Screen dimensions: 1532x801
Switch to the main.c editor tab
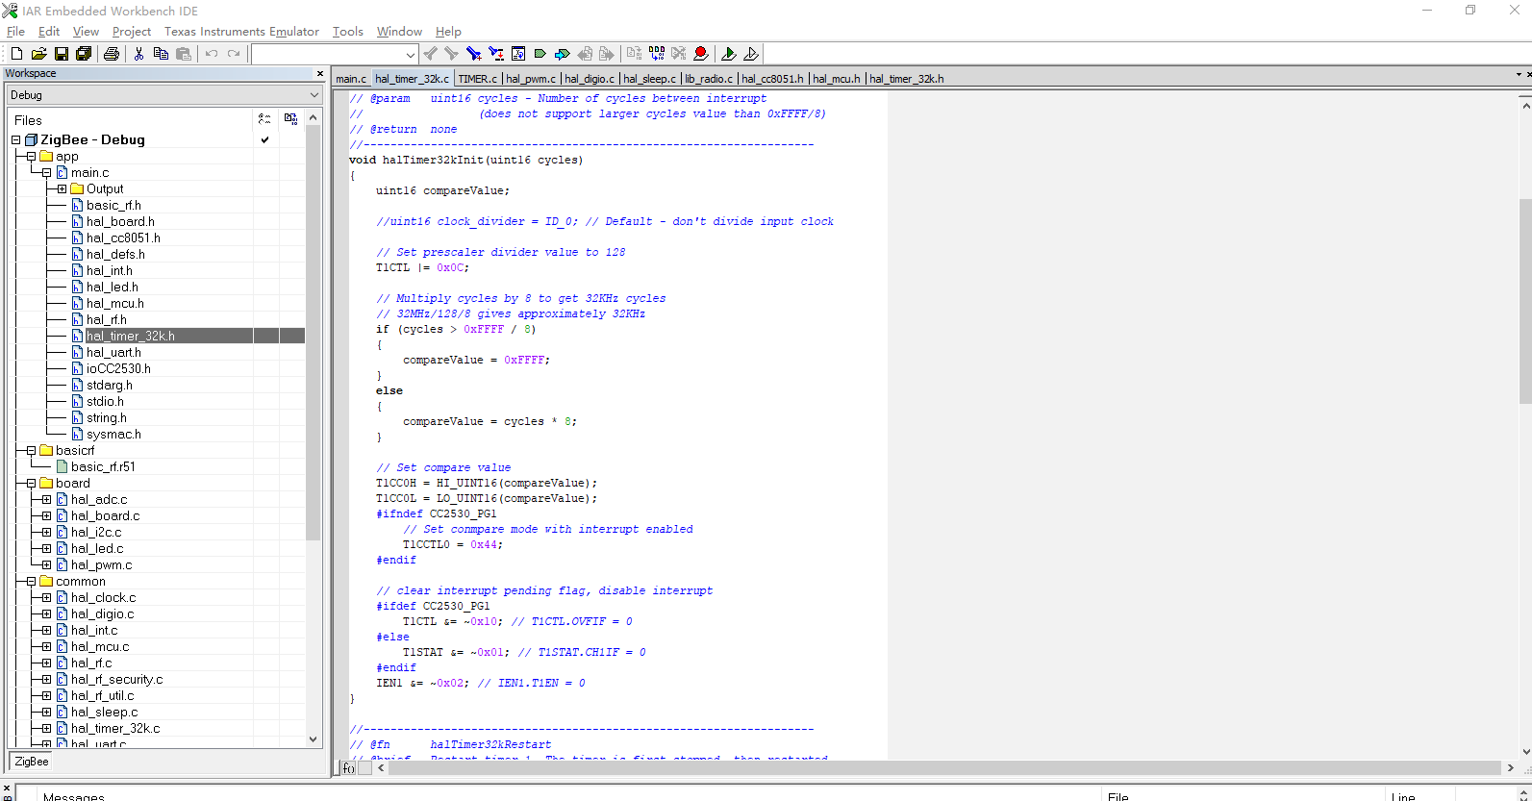point(351,79)
